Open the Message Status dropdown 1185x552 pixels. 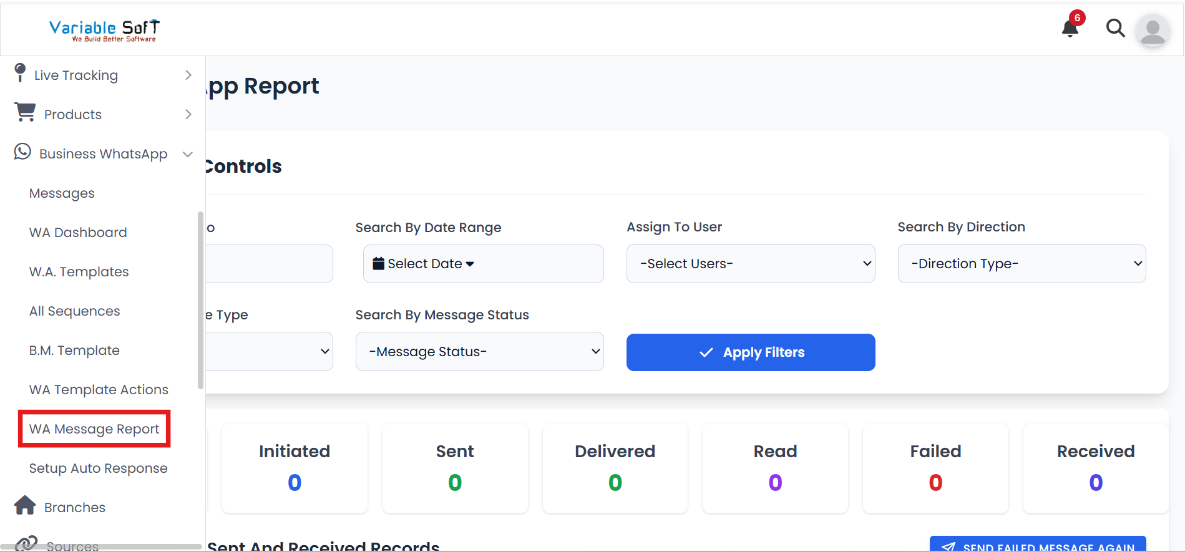tap(479, 352)
